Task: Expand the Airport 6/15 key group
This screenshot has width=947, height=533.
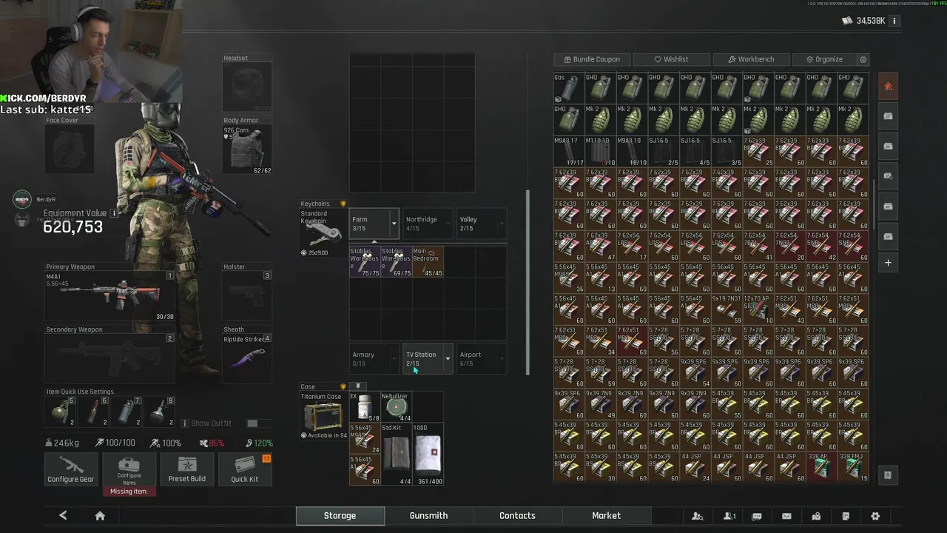Action: (x=481, y=358)
